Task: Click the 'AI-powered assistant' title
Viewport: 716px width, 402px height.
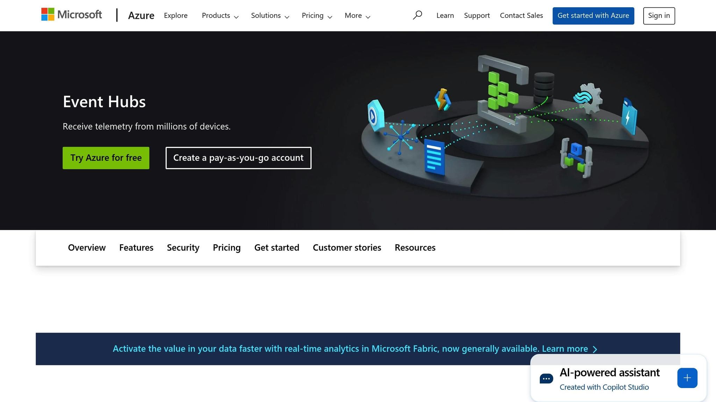Action: coord(610,373)
